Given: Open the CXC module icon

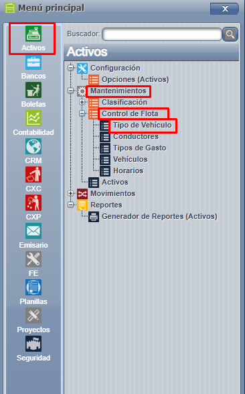Looking at the screenshot, I should (33, 175).
